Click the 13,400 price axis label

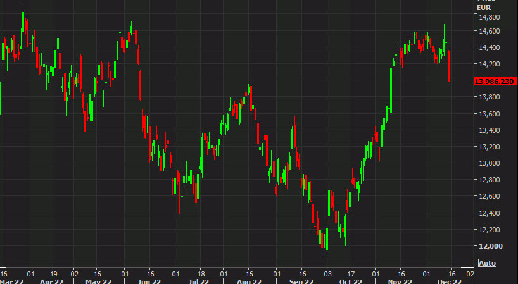click(x=490, y=130)
